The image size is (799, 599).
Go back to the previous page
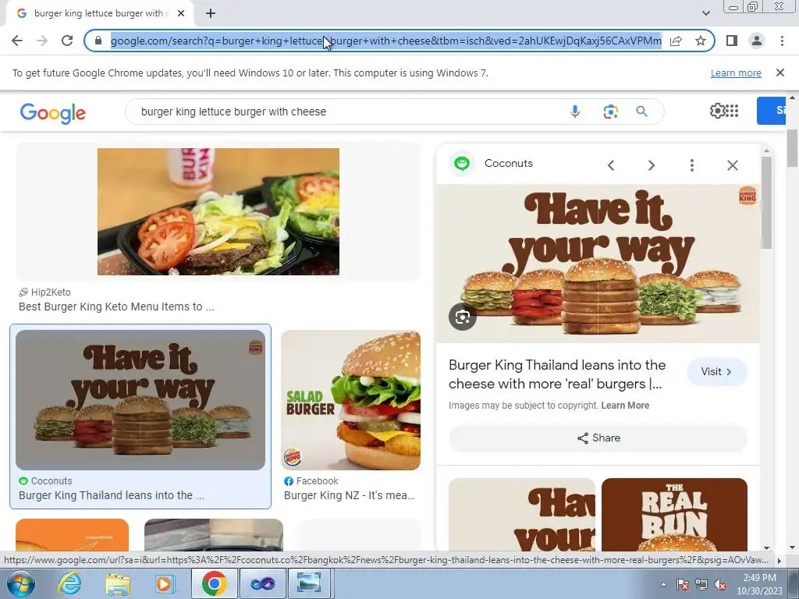[17, 41]
